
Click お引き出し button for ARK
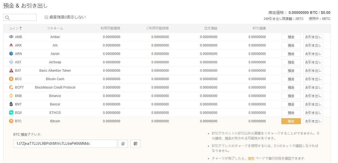pos(313,45)
